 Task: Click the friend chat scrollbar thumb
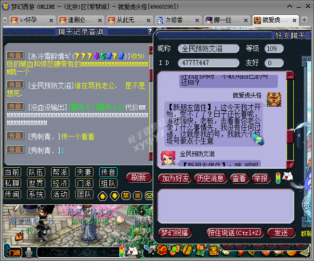[290, 137]
